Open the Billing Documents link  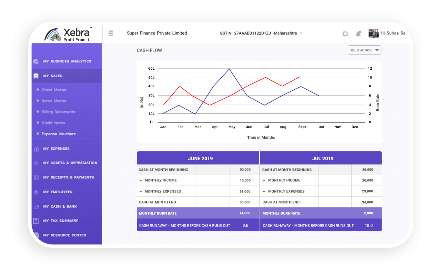[x=58, y=112]
